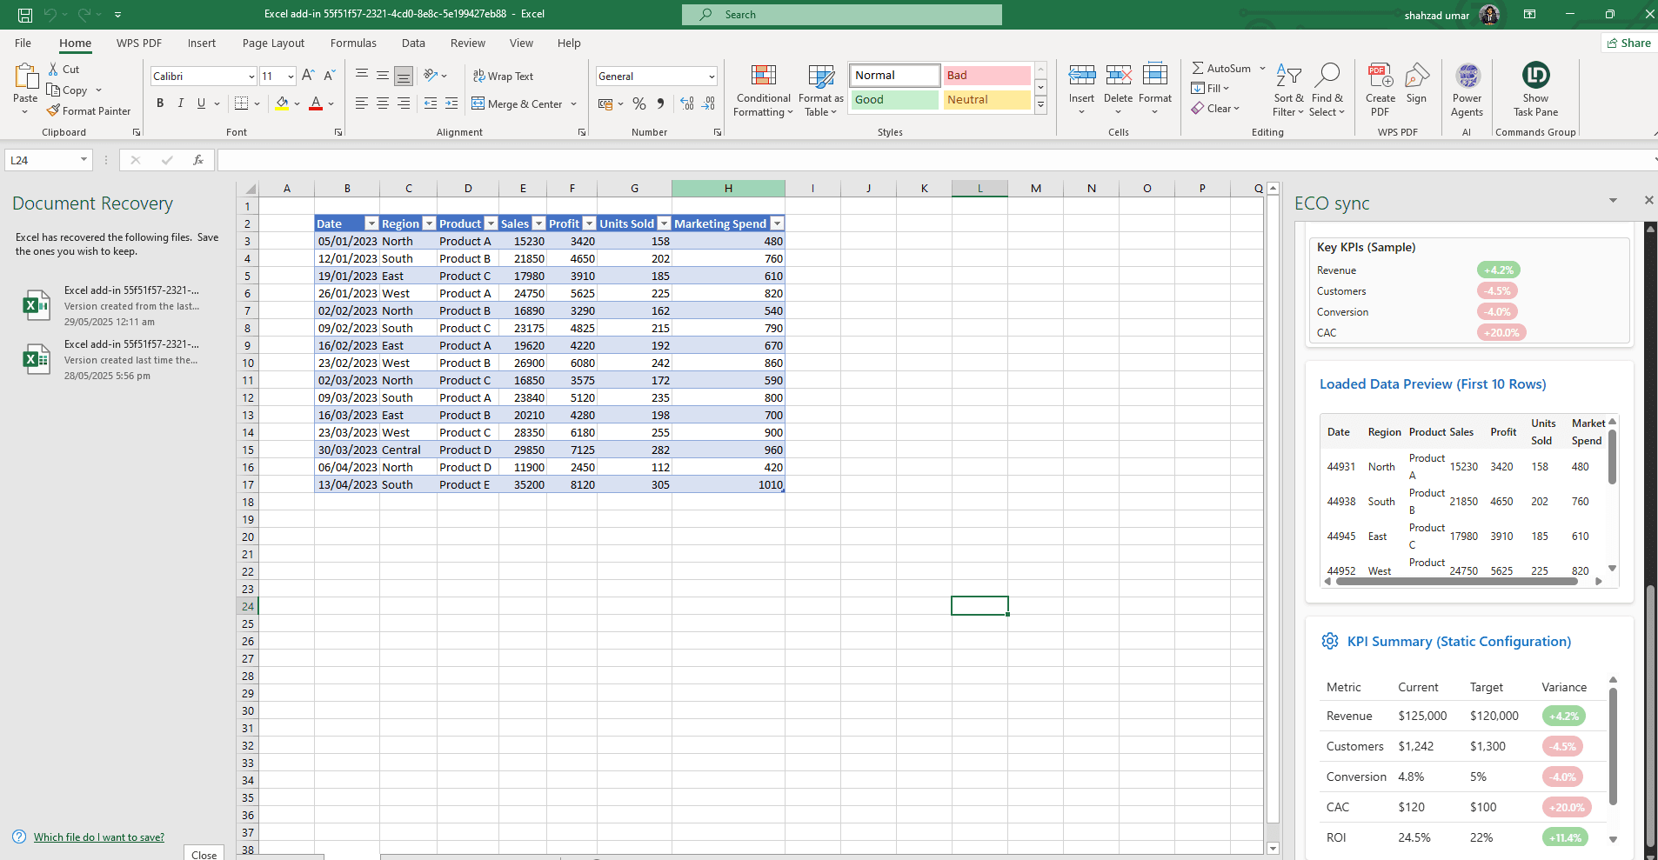Open the Power Agents icon
Screen dimensions: 1658x860
[1467, 76]
